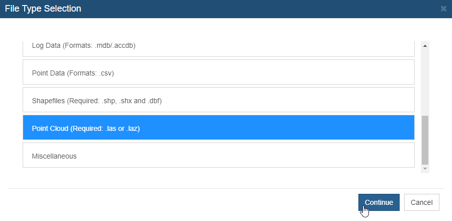Click the scrollbar up arrow
Viewport: 452px width, 221px height.
425,45
